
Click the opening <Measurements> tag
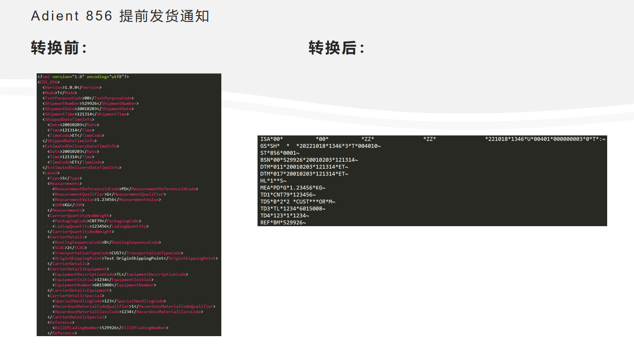64,184
